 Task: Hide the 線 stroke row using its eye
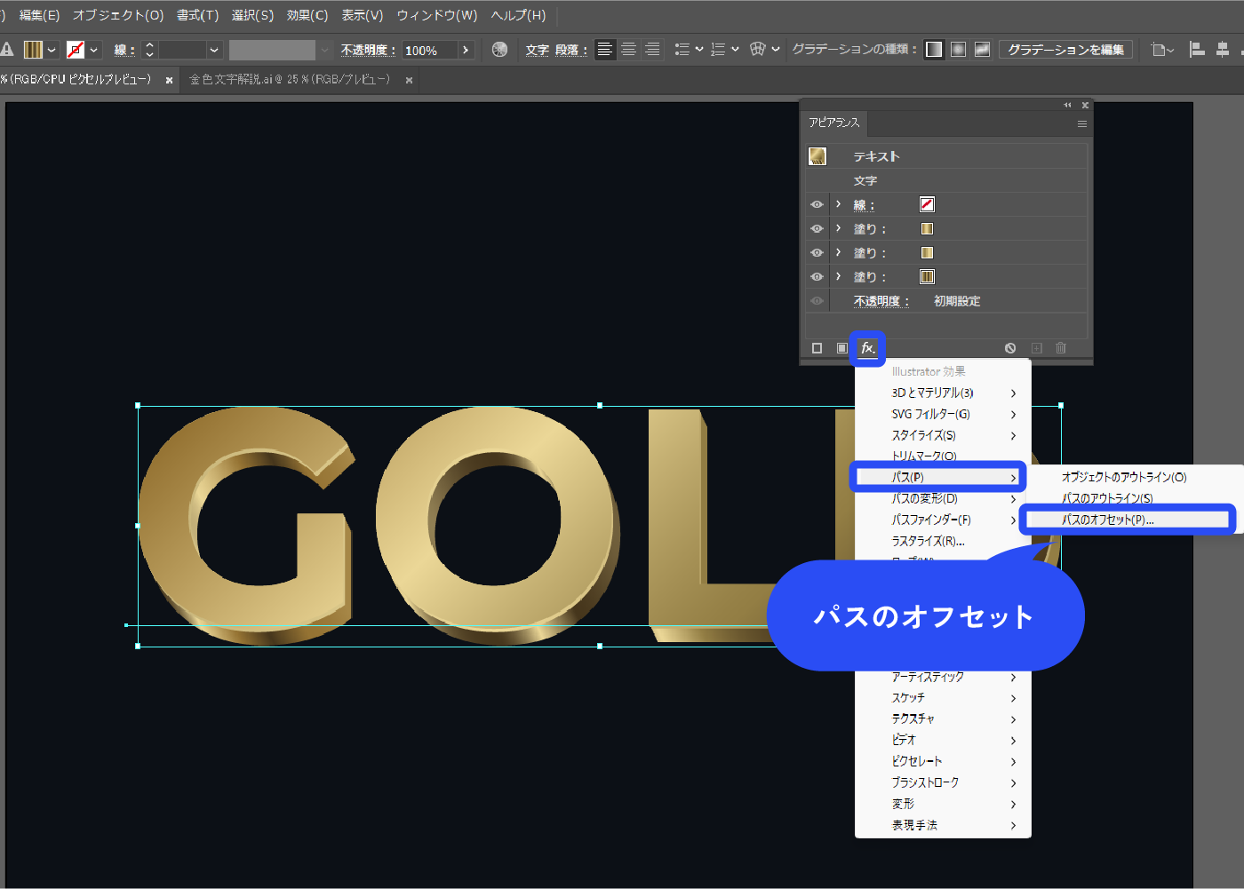pyautogui.click(x=817, y=205)
